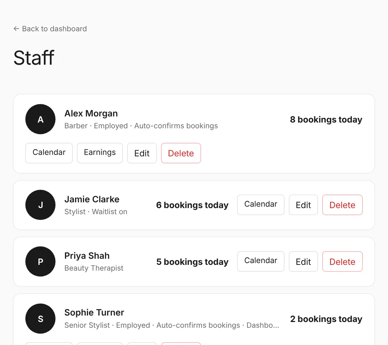Click the back arrow icon beside Back to dashboard
This screenshot has width=388, height=345.
coord(16,29)
